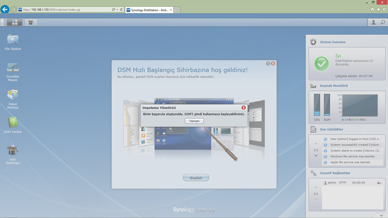This screenshot has width=388, height=218.
Task: Click the RAM usage bar
Action: (327, 105)
